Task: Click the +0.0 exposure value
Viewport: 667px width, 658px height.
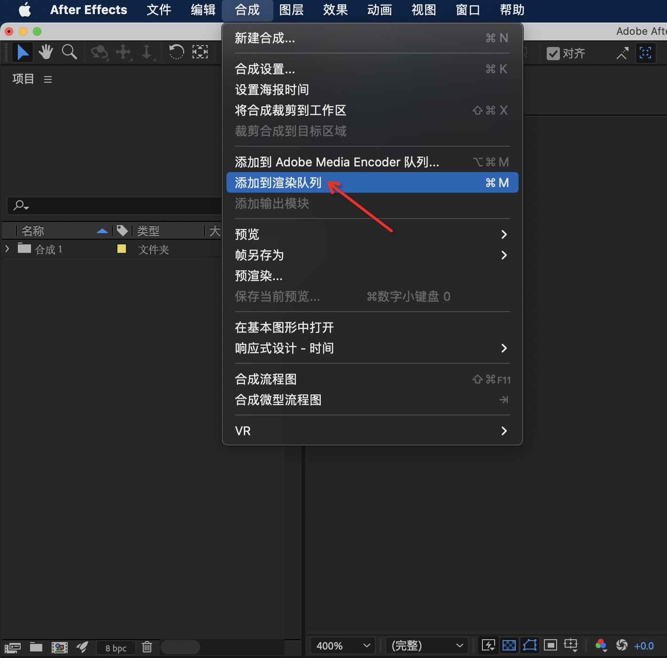Action: pyautogui.click(x=644, y=646)
